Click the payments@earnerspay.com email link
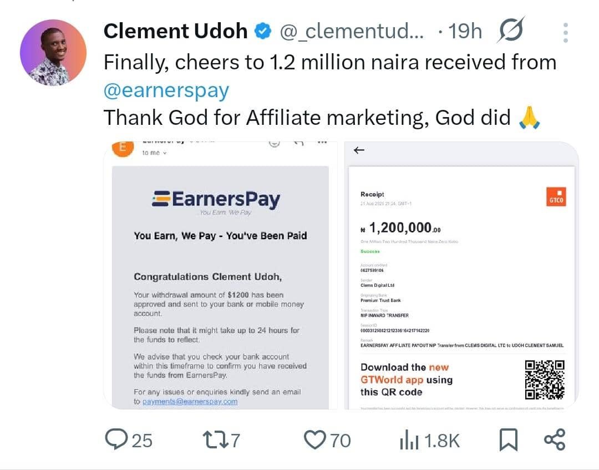The height and width of the screenshot is (470, 599). click(x=190, y=401)
